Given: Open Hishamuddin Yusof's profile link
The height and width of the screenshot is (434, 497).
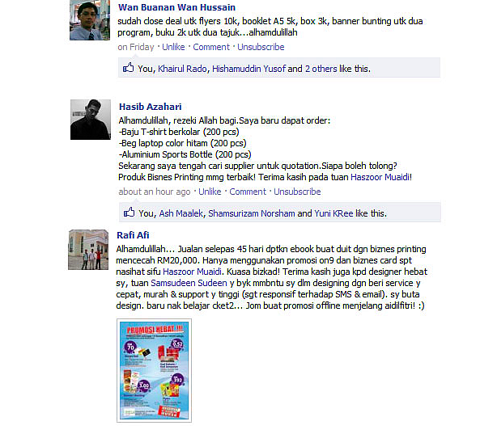Looking at the screenshot, I should pyautogui.click(x=248, y=69).
